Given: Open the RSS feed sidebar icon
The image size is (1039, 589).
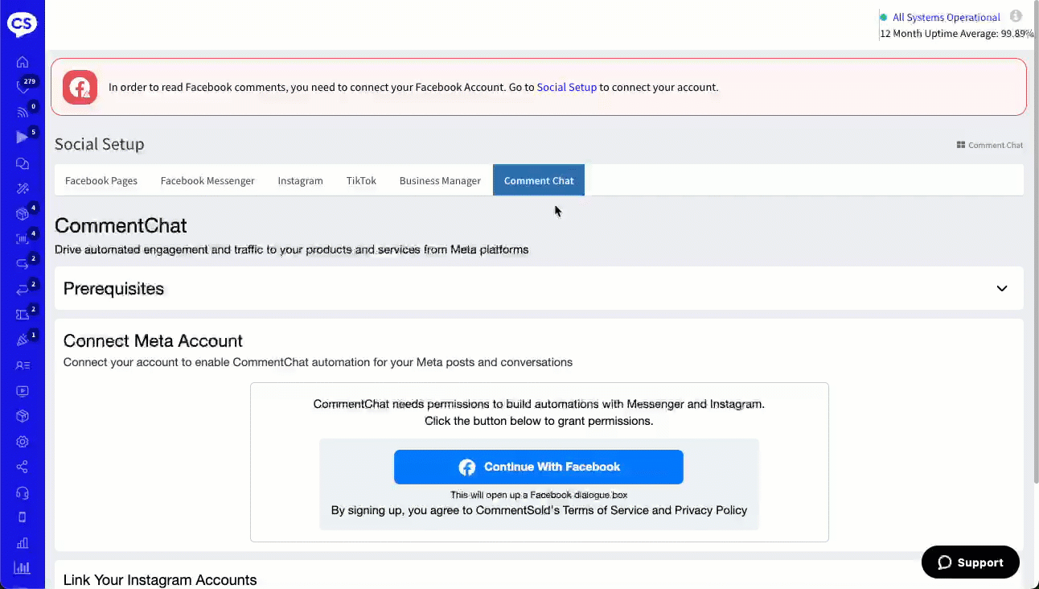Looking at the screenshot, I should pyautogui.click(x=23, y=113).
